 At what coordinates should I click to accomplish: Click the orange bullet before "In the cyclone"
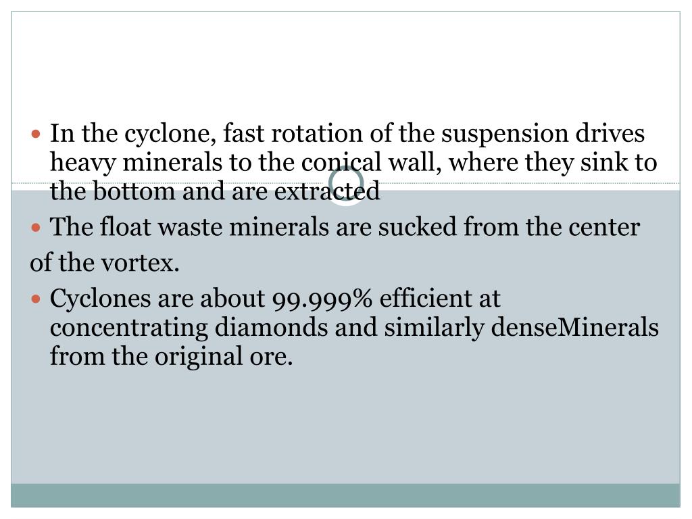point(36,134)
